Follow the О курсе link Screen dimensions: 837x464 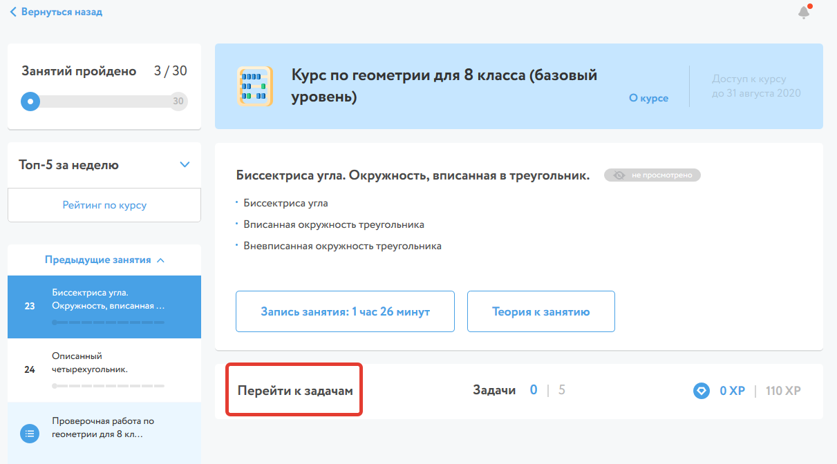[x=648, y=98]
